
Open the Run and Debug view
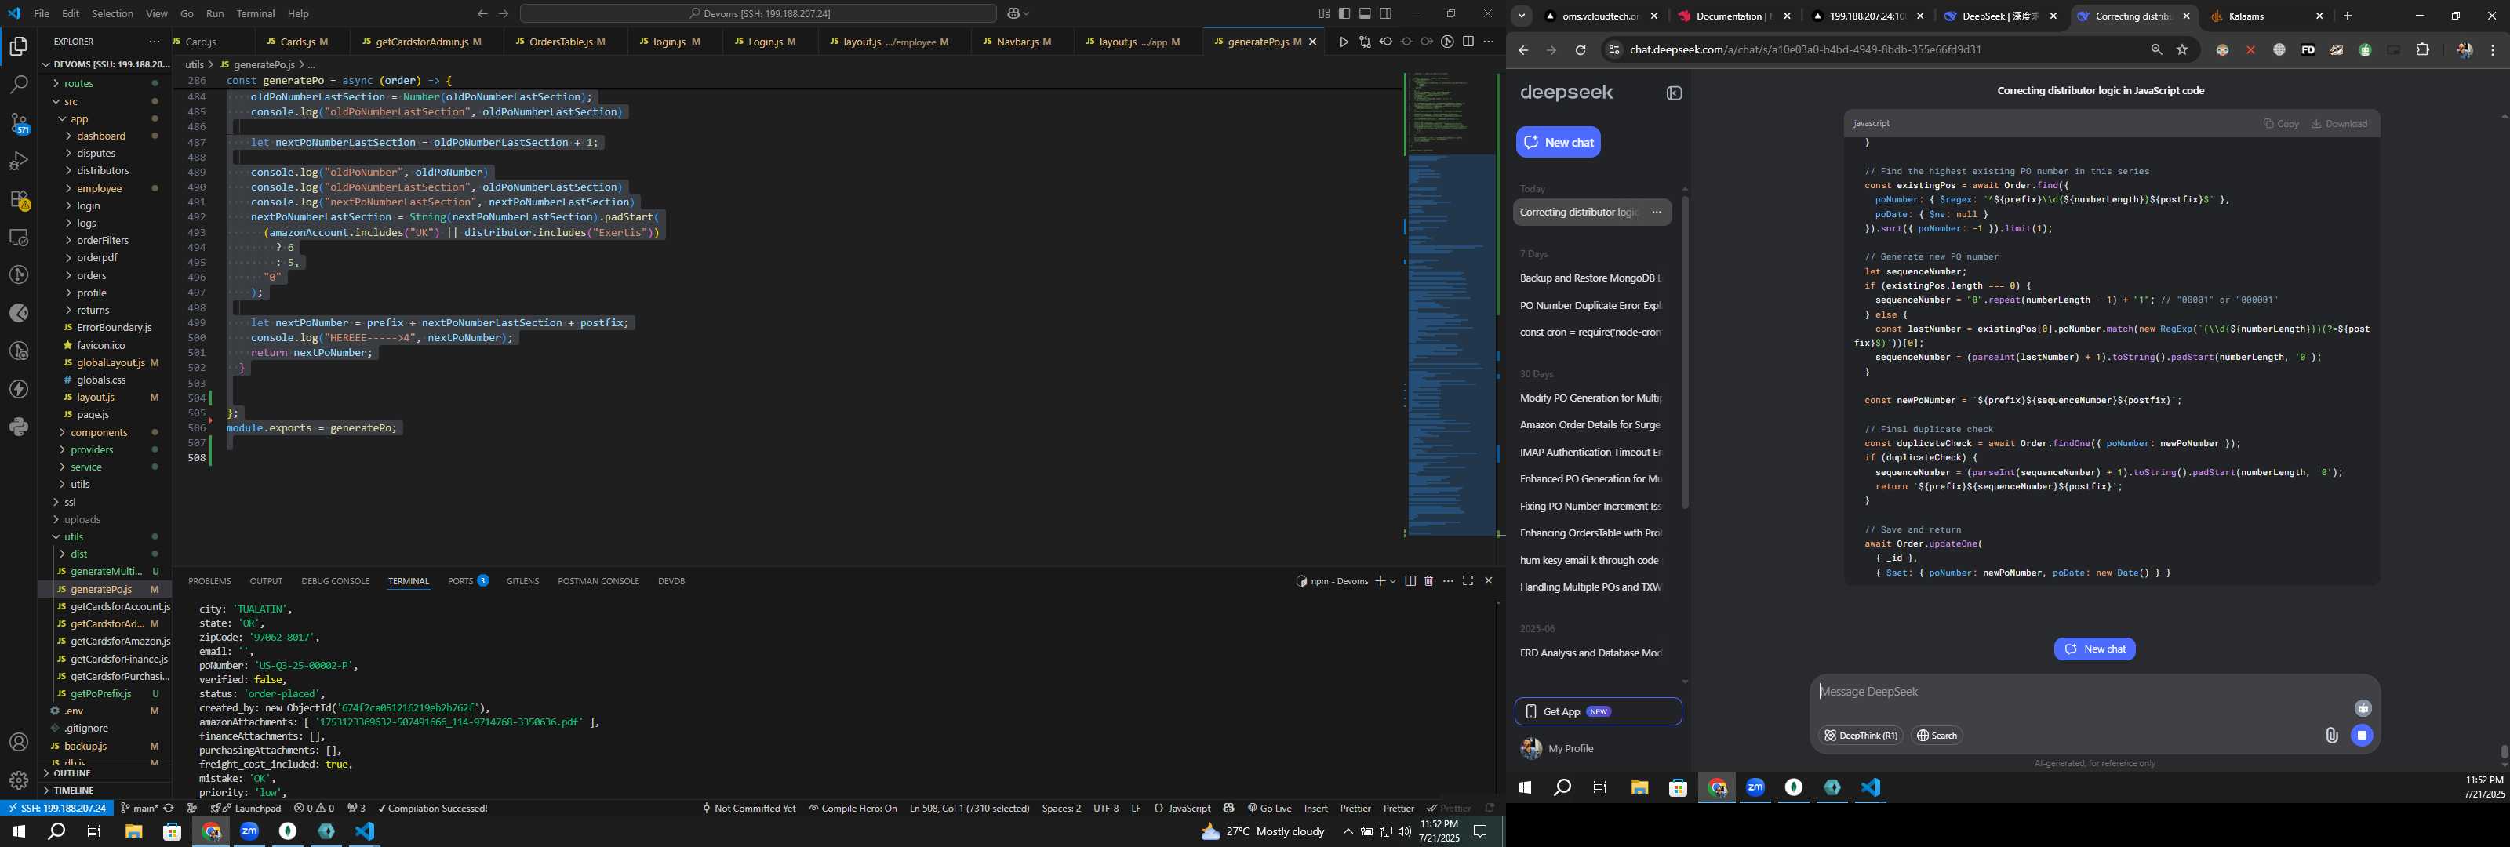(19, 161)
